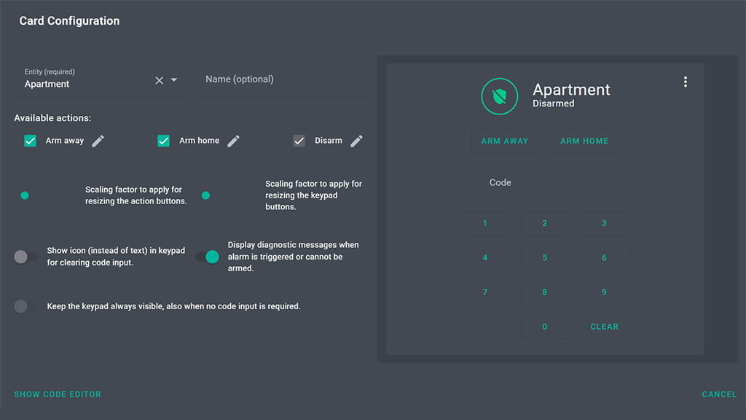Screen dimensions: 746x420
Task: Enable show icon for clearing code input
Action: click(x=25, y=257)
